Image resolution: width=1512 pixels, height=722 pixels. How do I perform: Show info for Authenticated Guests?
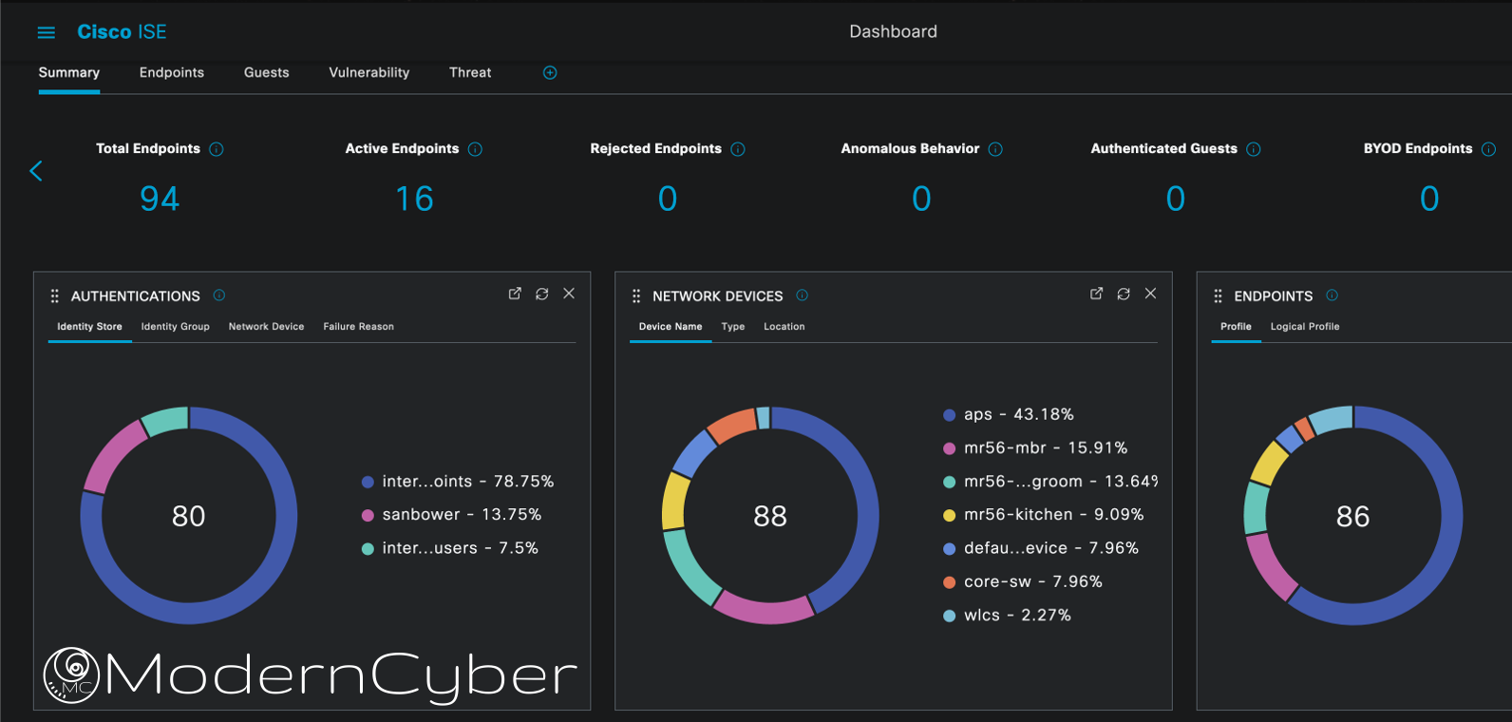click(1254, 149)
